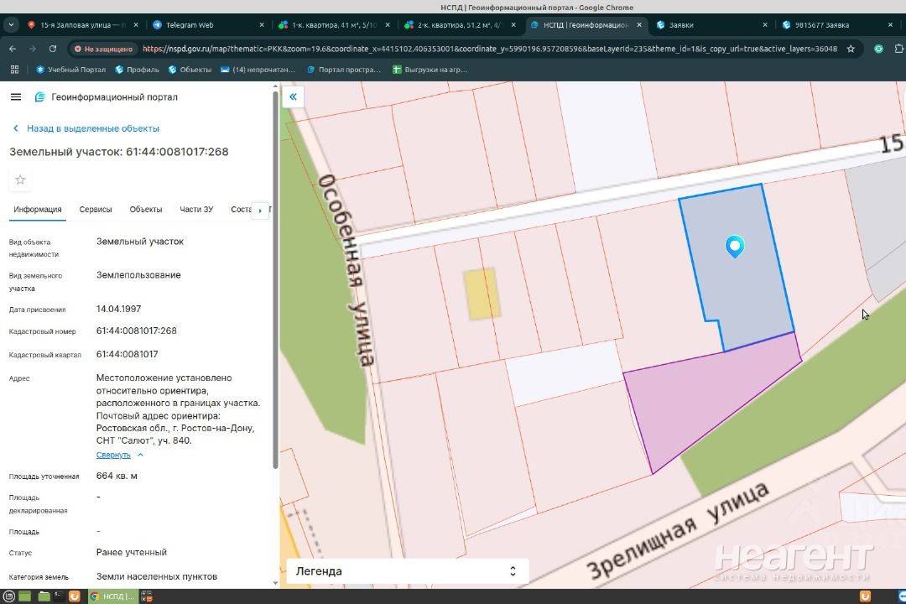Reload the page with the browser refresh button

[53, 49]
